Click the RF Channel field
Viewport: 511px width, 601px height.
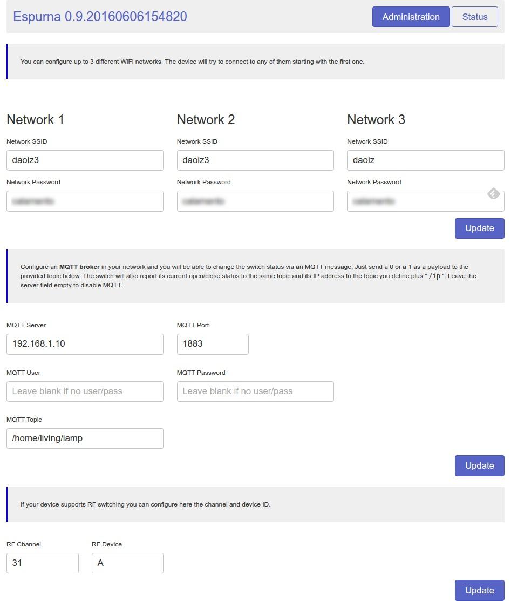click(43, 563)
